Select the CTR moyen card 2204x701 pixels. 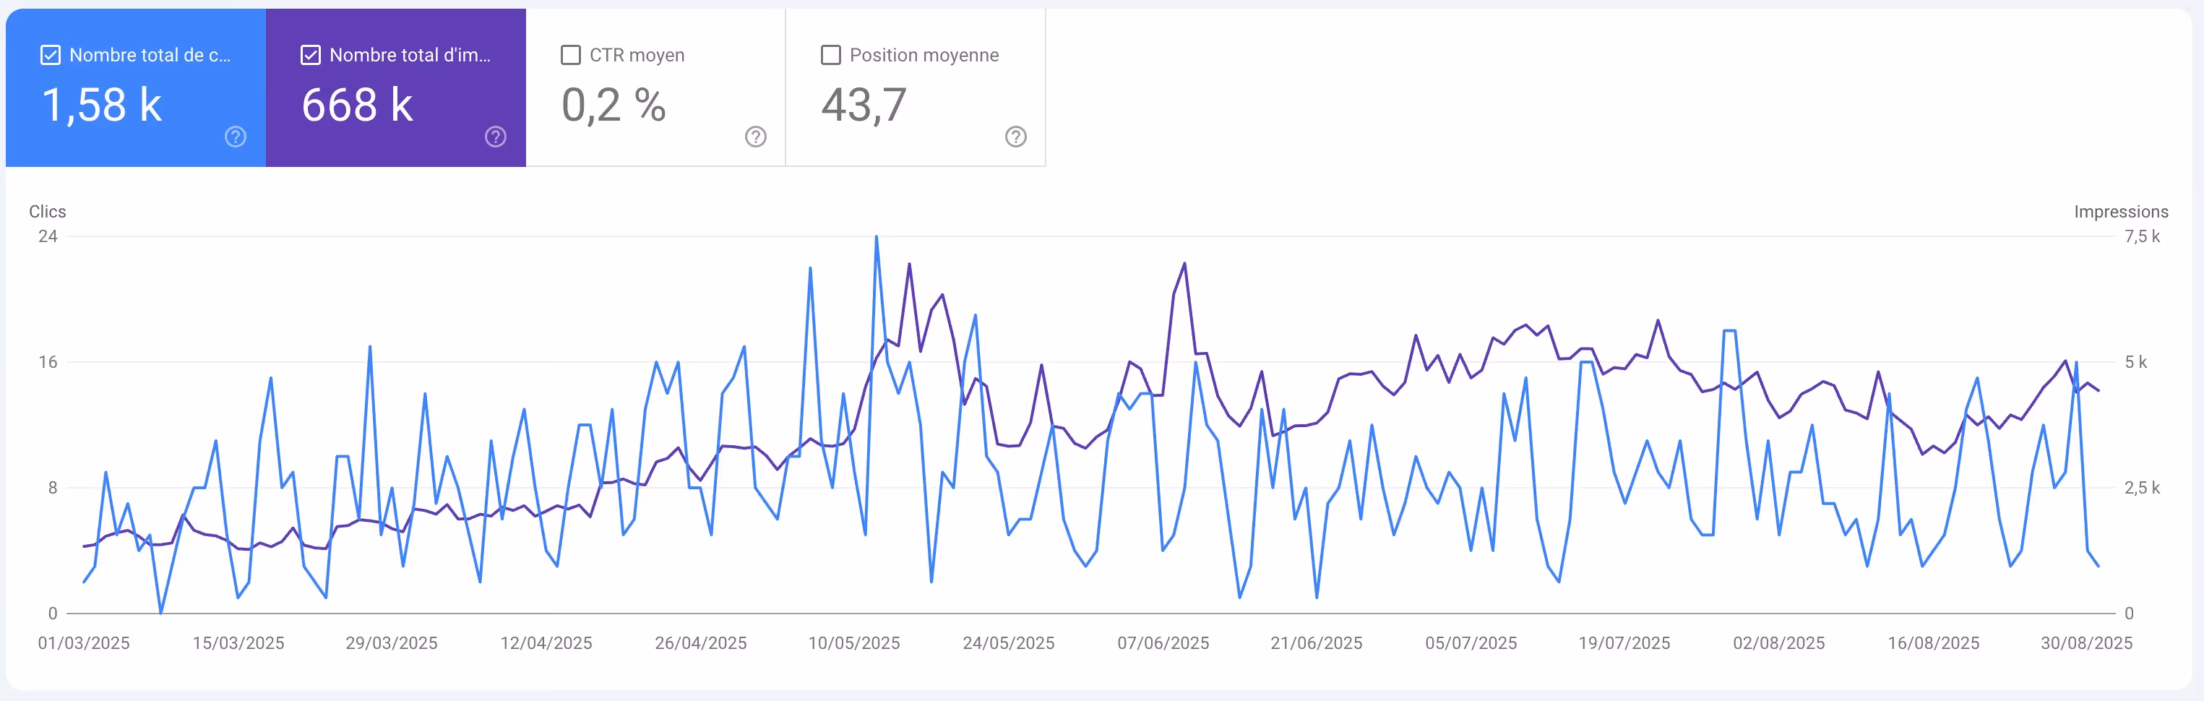[x=657, y=85]
